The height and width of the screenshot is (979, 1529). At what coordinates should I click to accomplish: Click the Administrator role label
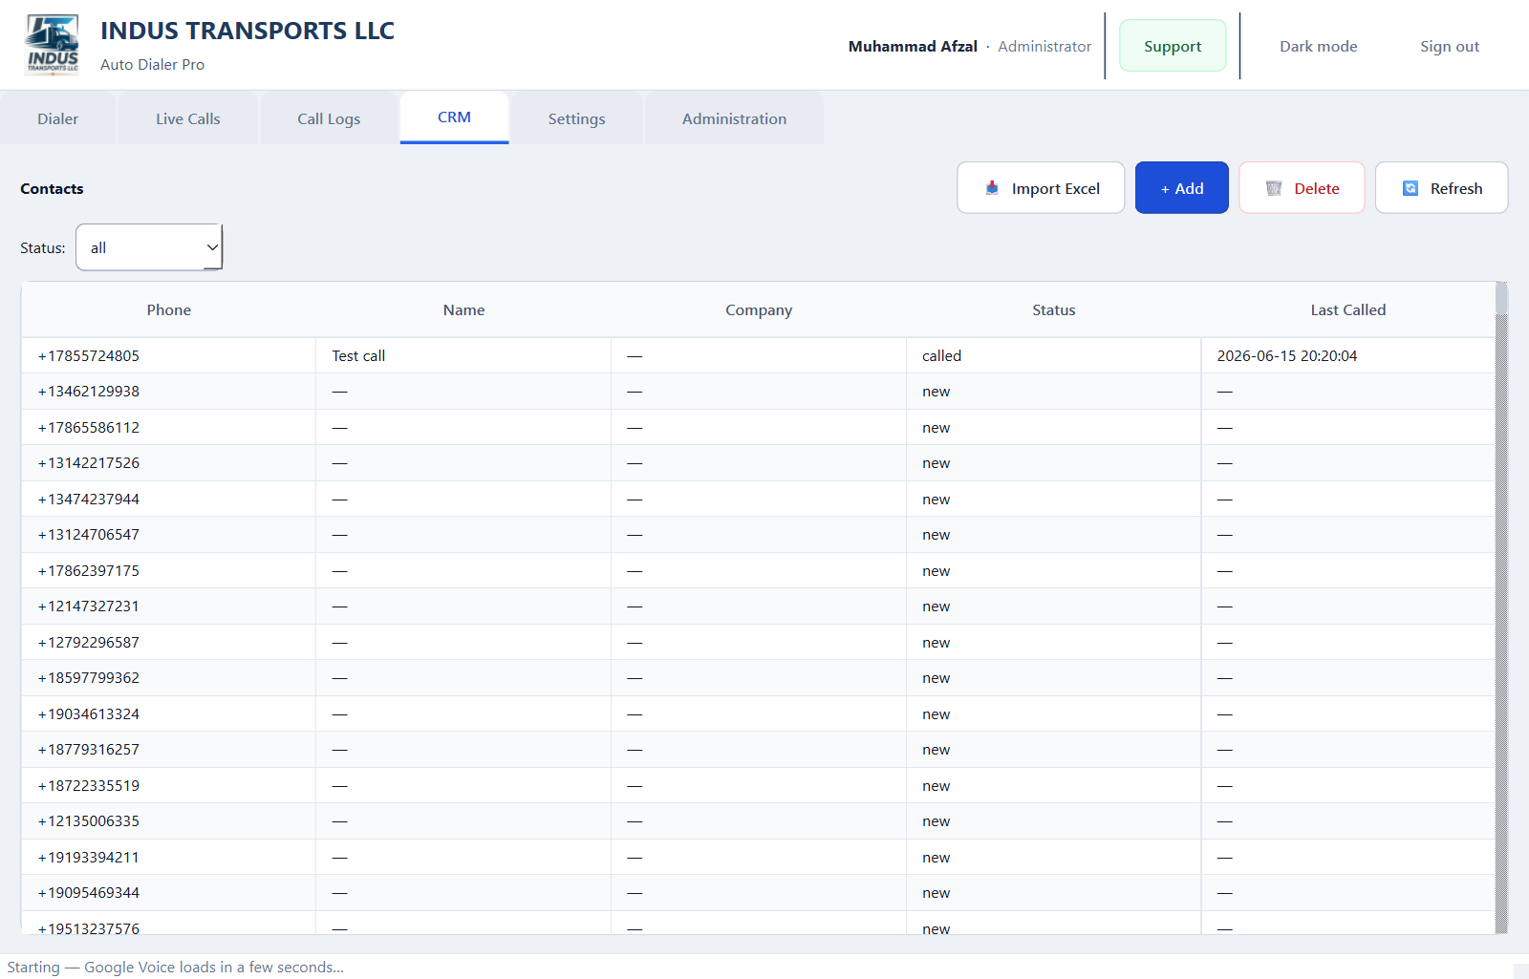1044,46
